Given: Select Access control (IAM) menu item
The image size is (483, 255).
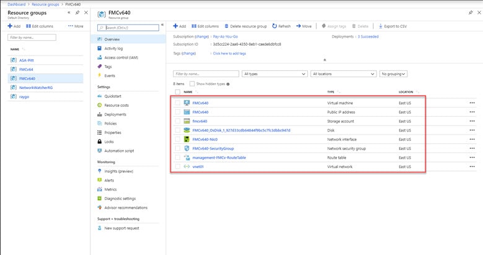Looking at the screenshot, I should [121, 57].
